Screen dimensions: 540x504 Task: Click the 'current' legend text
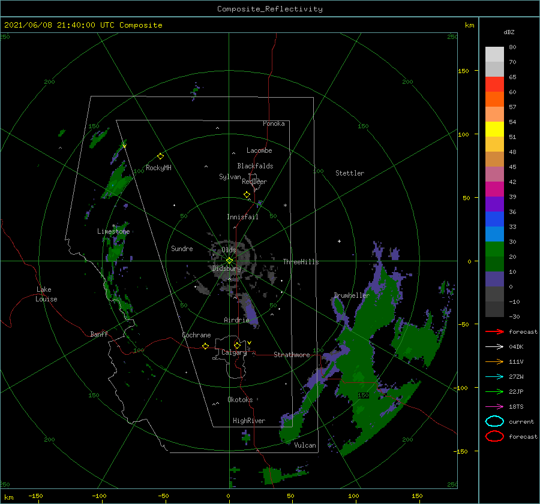[521, 421]
